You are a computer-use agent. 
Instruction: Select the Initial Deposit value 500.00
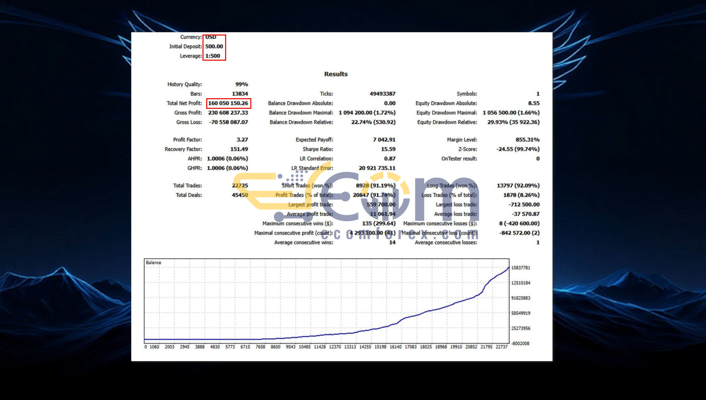pyautogui.click(x=214, y=47)
